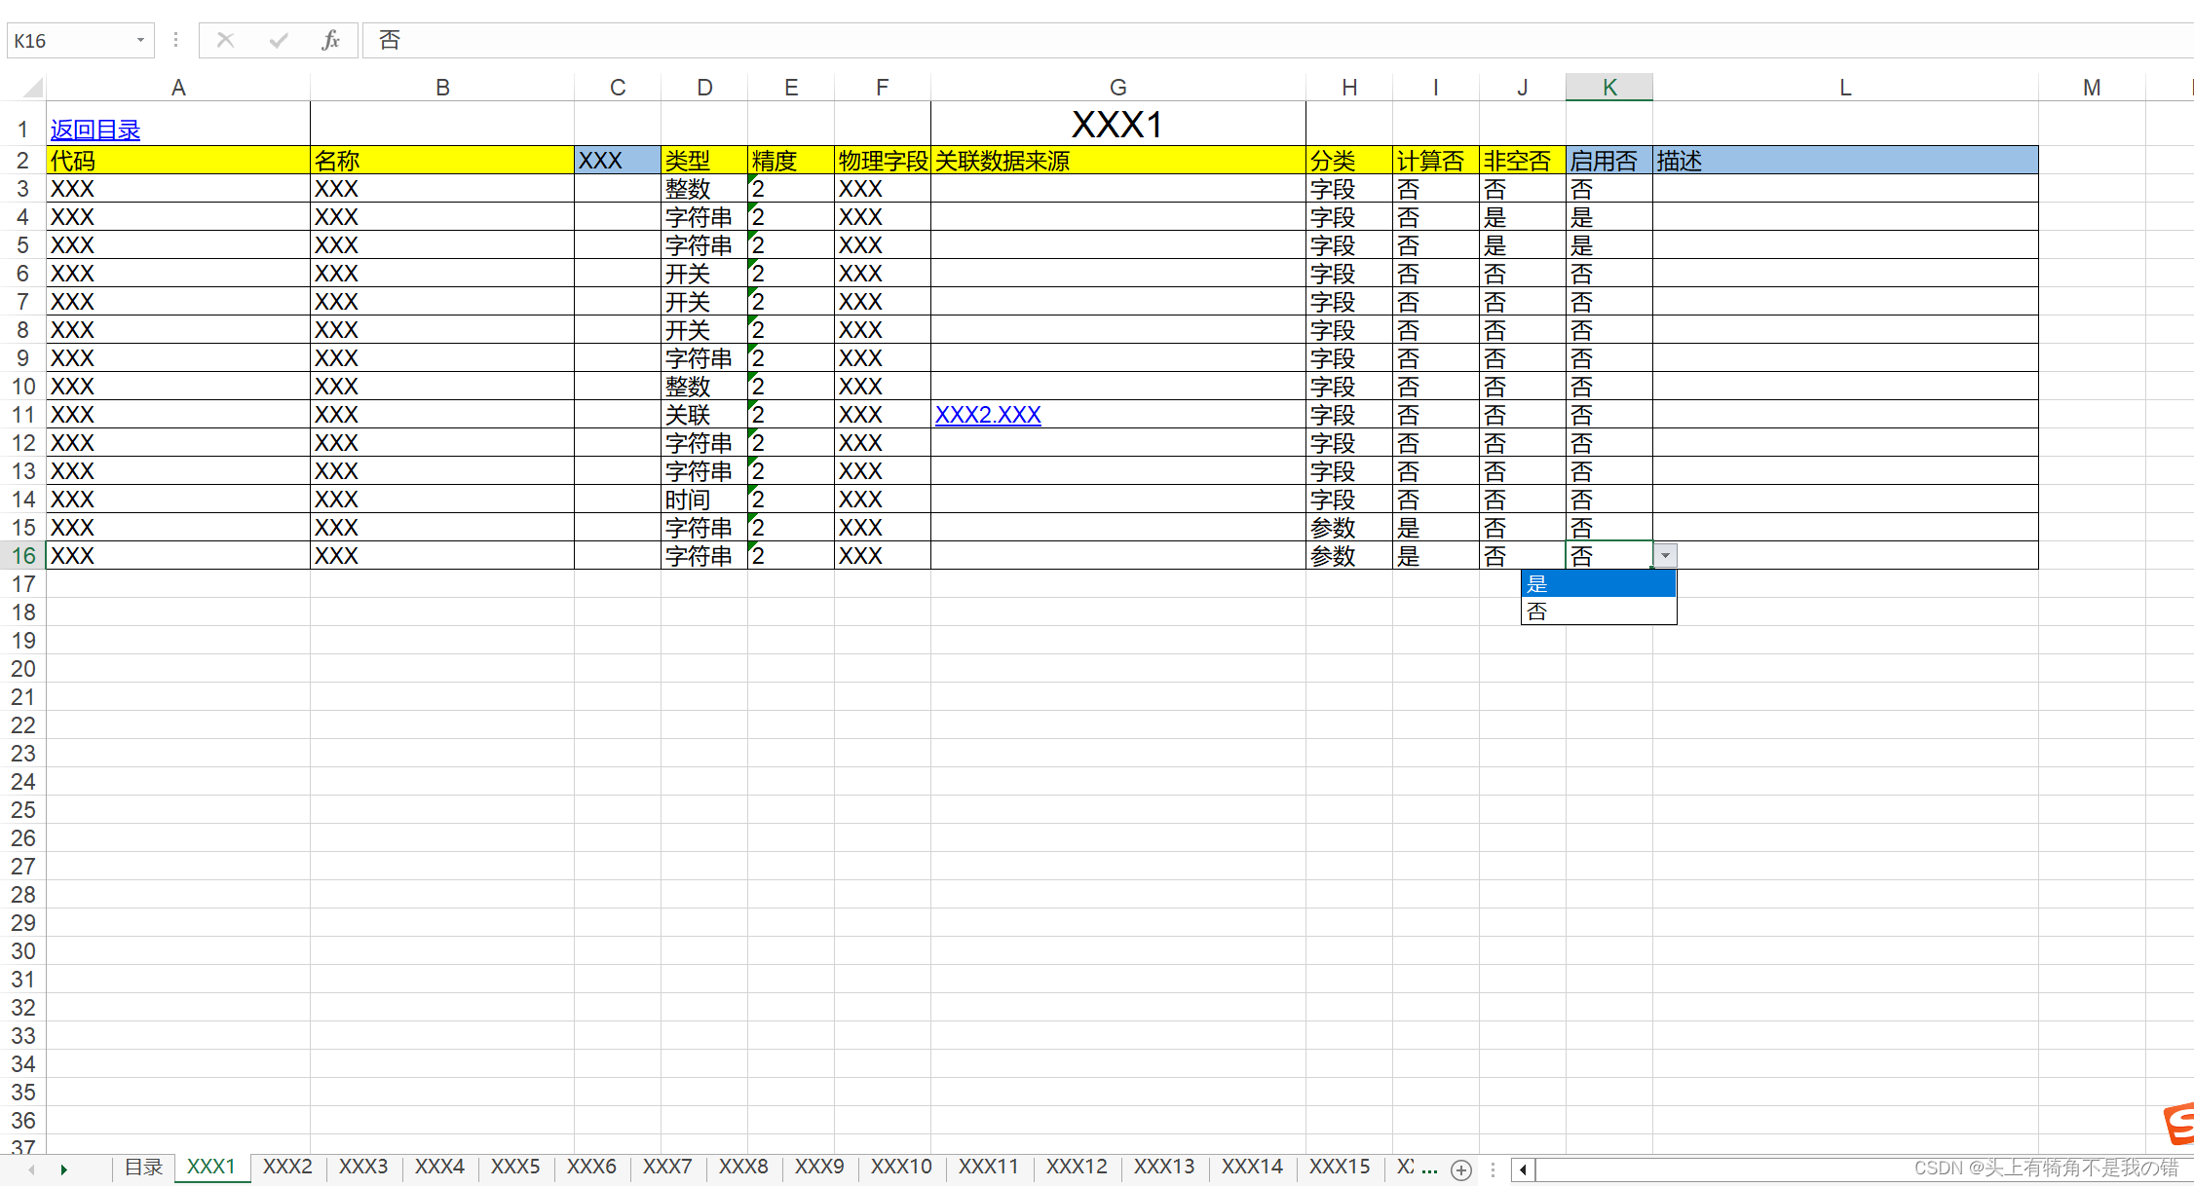Click the 计算否 header cell
Image resolution: width=2194 pixels, height=1187 pixels.
(x=1436, y=160)
